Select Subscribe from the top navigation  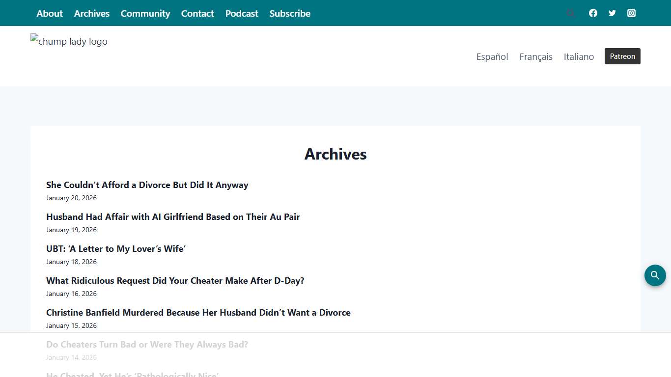point(290,13)
